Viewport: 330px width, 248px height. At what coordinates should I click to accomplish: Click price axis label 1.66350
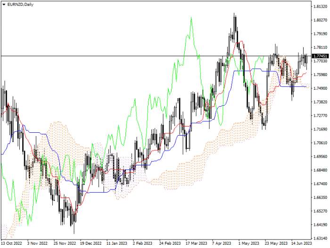(x=320, y=197)
